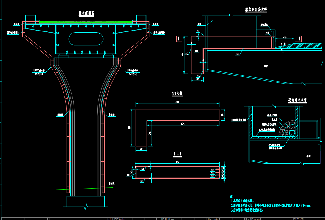The image size is (325, 220).
Task: Select the N1大样 detail title
Action: [177, 93]
